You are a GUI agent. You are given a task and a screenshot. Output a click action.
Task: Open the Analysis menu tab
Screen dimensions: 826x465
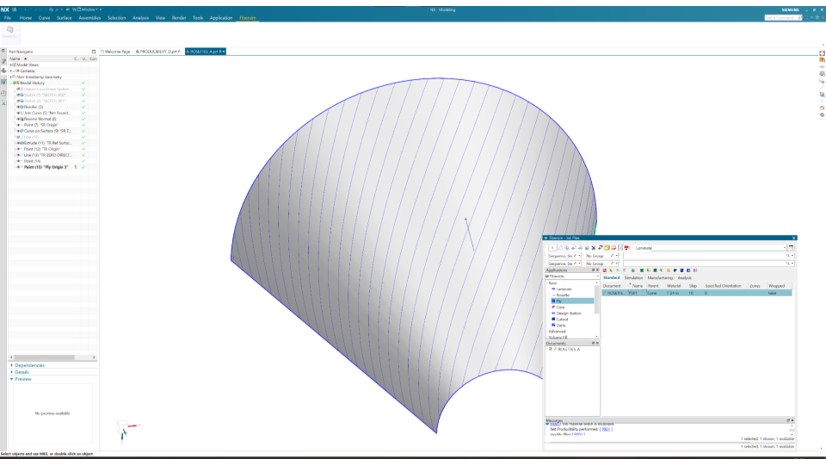[141, 17]
